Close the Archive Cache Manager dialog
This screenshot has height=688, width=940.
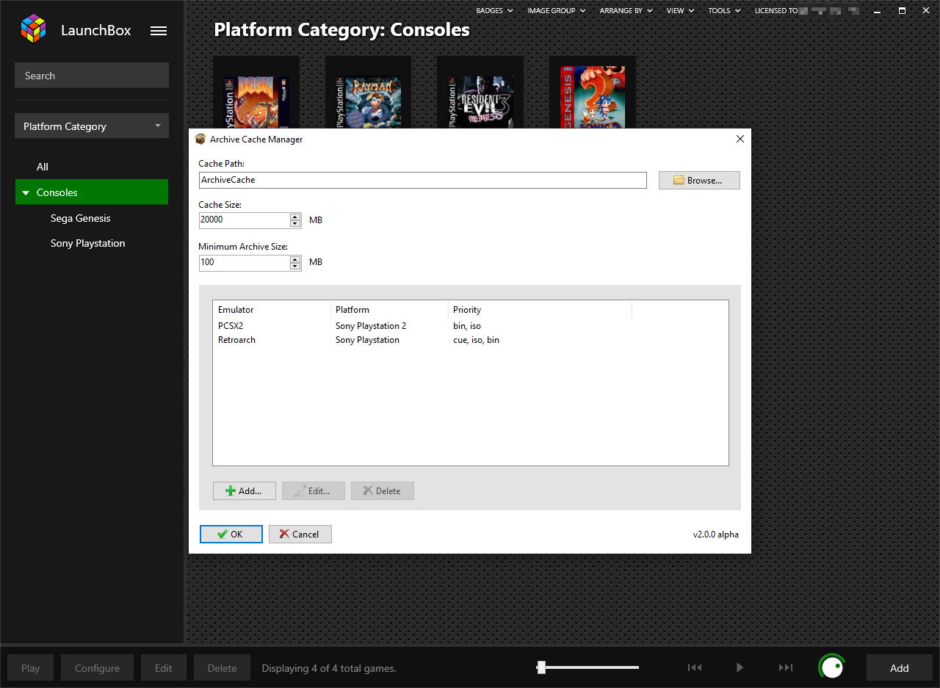tap(740, 139)
